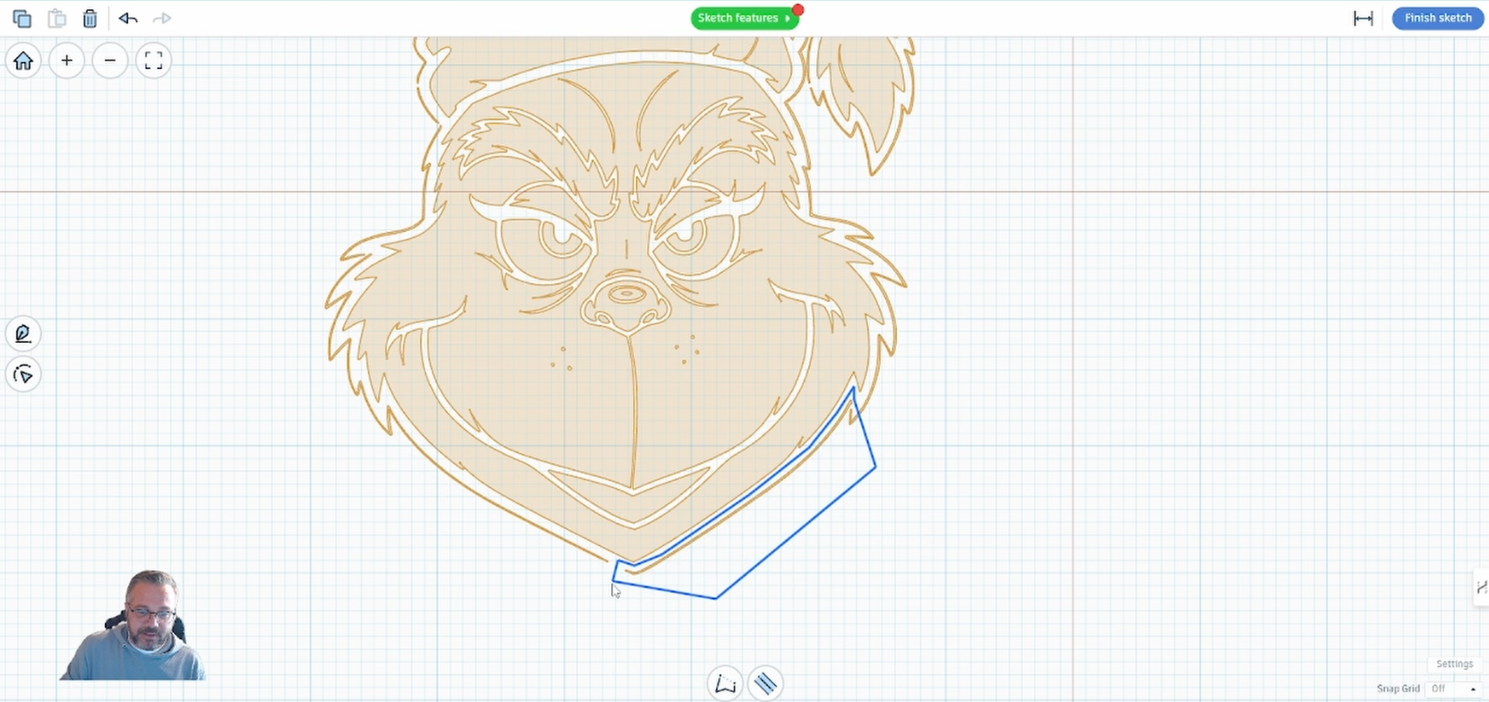Click the Finish sketch button
The image size is (1489, 702).
click(x=1437, y=18)
